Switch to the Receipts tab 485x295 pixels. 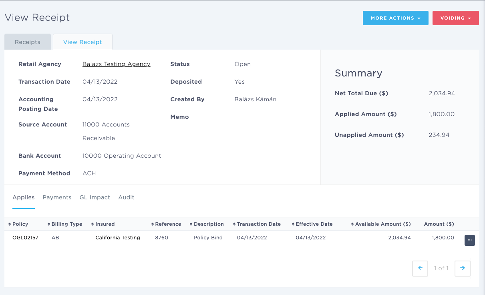coord(28,42)
